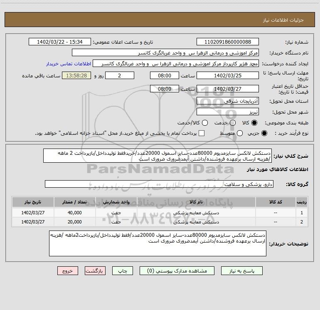Click quantity 20,000 in row 2
This screenshot has height=310, width=320.
pyautogui.click(x=74, y=222)
